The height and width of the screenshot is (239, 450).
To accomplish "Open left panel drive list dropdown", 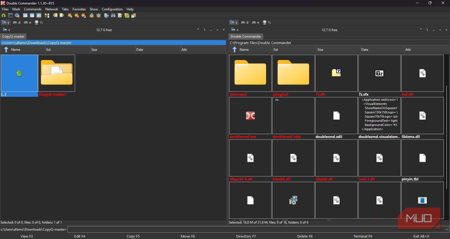I will (6, 30).
